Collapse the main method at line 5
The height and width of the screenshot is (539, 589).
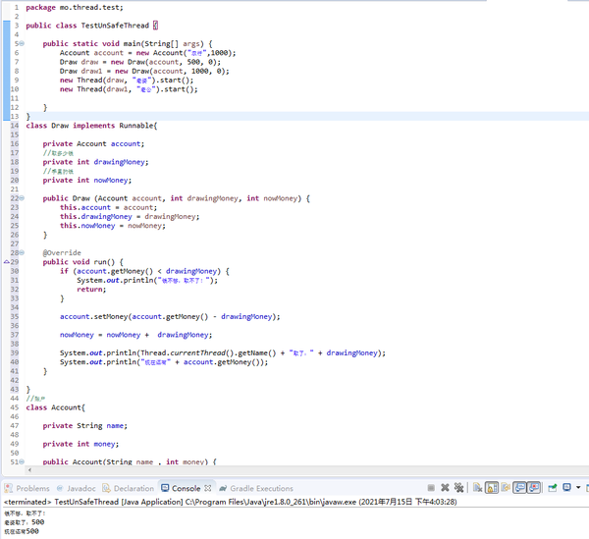click(x=22, y=43)
